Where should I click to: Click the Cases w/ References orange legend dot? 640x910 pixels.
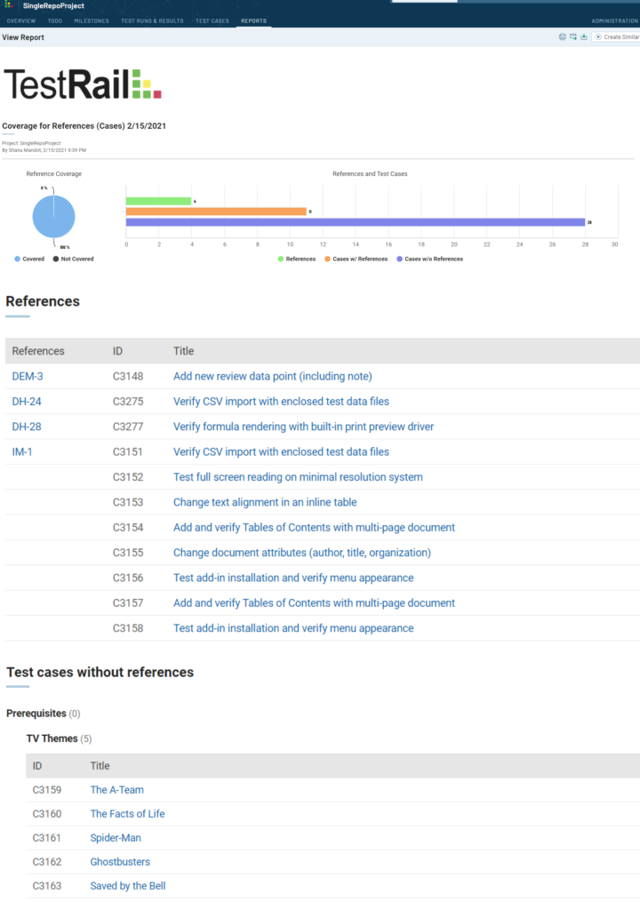pos(327,259)
